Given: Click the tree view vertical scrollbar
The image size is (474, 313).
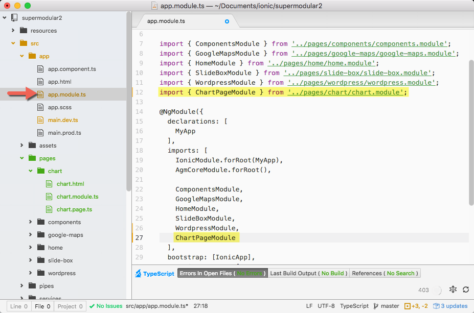Looking at the screenshot, I should coord(128,102).
